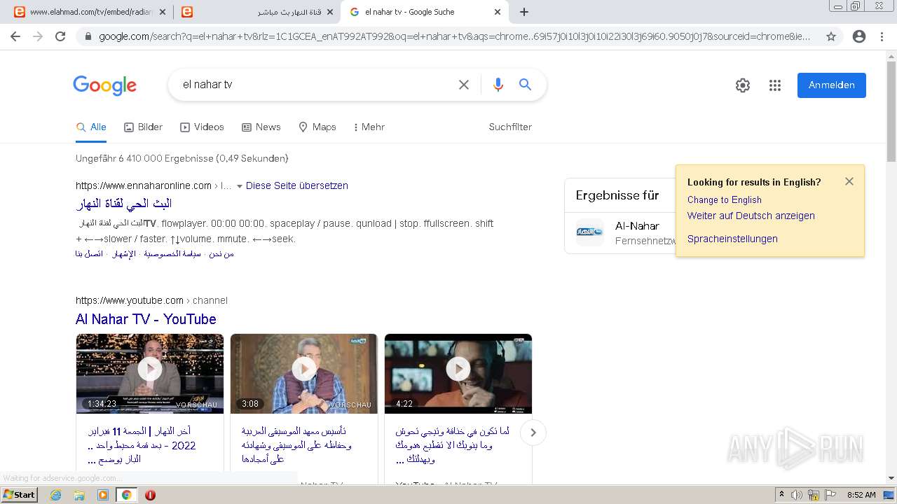This screenshot has height=504, width=897.
Task: Open the Google apps grid icon
Action: point(775,85)
